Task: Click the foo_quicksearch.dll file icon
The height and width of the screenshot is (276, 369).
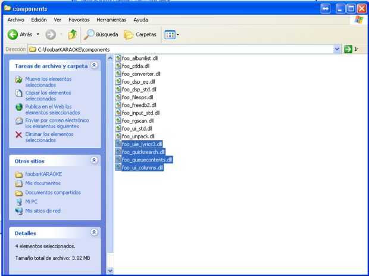Action: pyautogui.click(x=118, y=152)
